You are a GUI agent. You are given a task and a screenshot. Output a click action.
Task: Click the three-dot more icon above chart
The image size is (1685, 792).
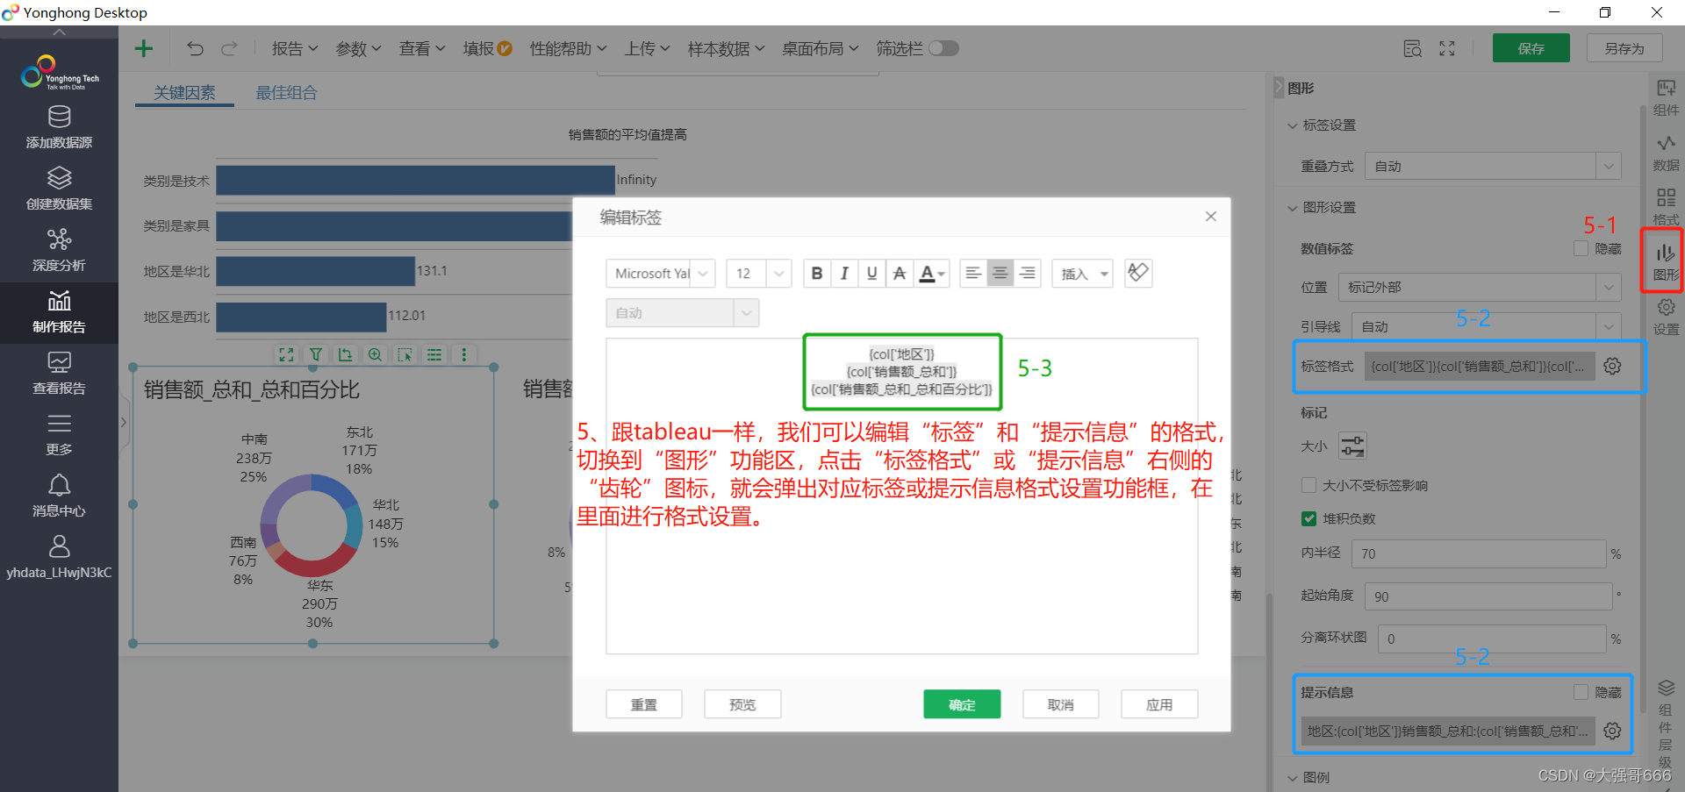coord(464,355)
